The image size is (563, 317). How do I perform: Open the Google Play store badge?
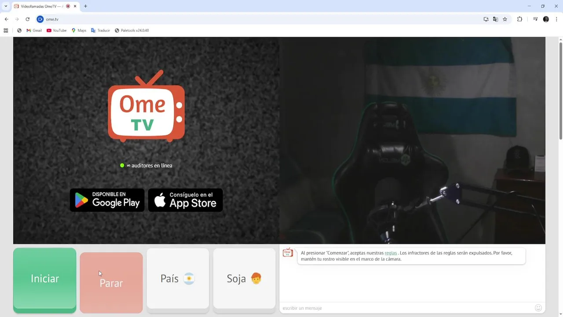pyautogui.click(x=107, y=200)
